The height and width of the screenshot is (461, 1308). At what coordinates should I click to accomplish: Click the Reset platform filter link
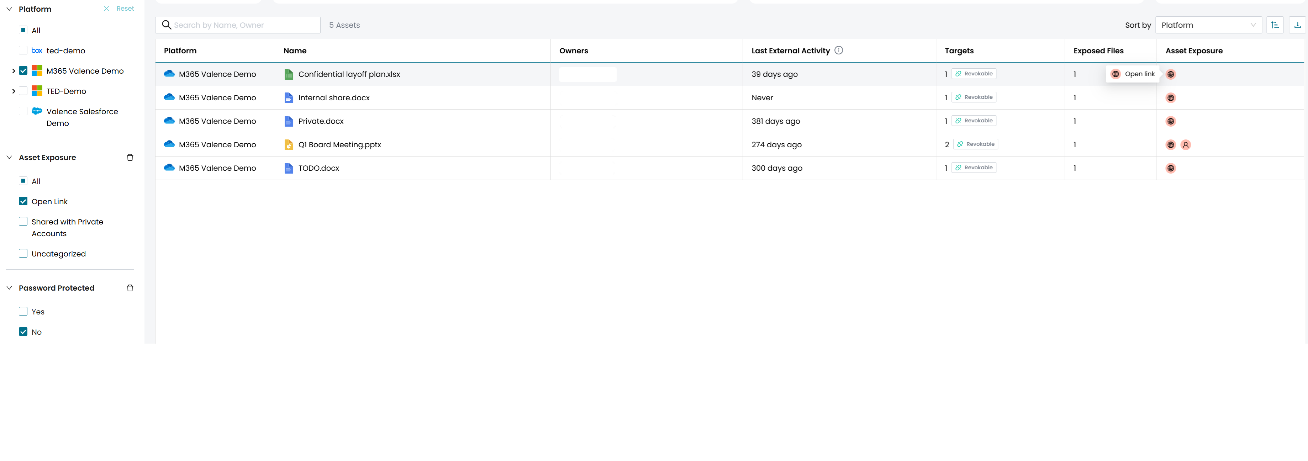tap(125, 9)
